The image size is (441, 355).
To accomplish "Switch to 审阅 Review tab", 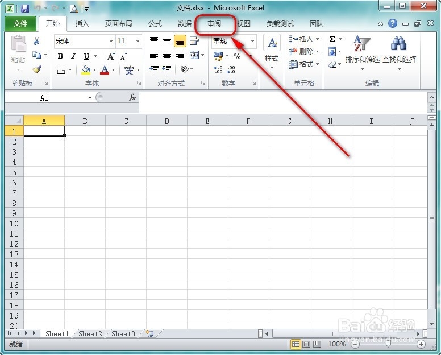I will click(214, 24).
